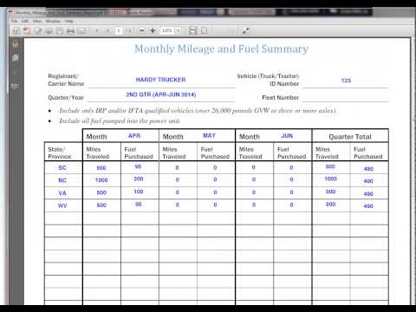Click the second Month field reading MAY
416x312 pixels.
point(209,136)
